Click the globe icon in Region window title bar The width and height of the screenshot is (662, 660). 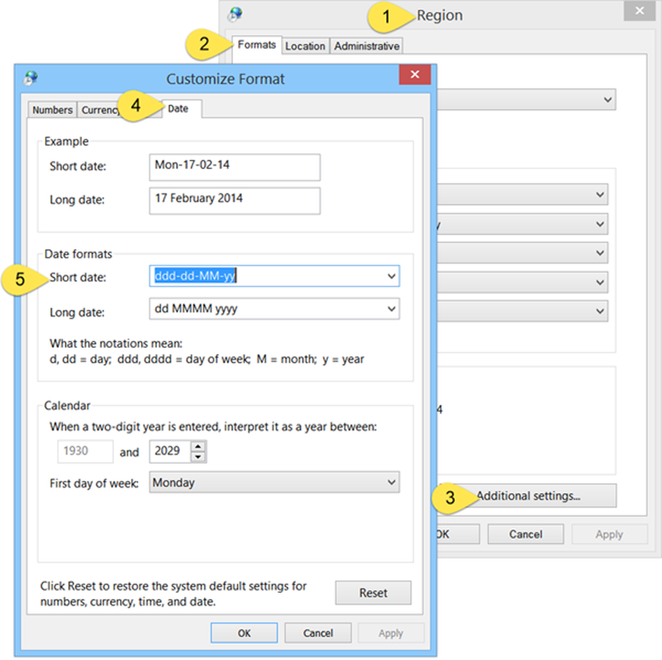[235, 15]
